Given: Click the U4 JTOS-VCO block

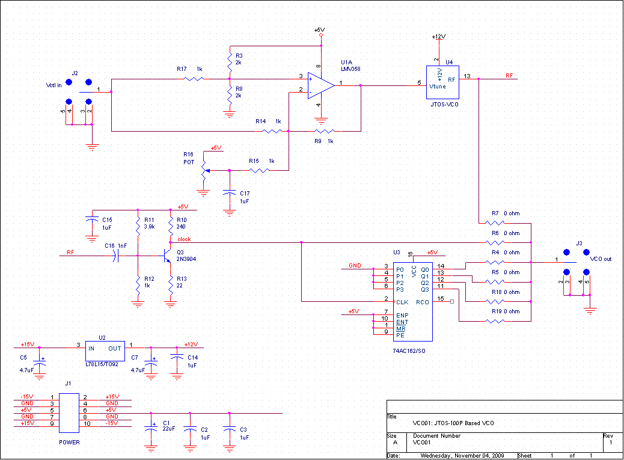Looking at the screenshot, I should (x=442, y=82).
